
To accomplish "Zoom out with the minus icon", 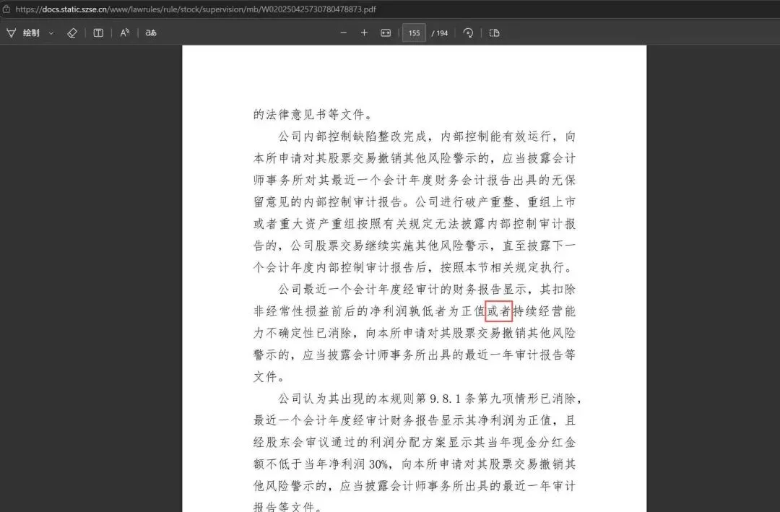I will tap(343, 32).
